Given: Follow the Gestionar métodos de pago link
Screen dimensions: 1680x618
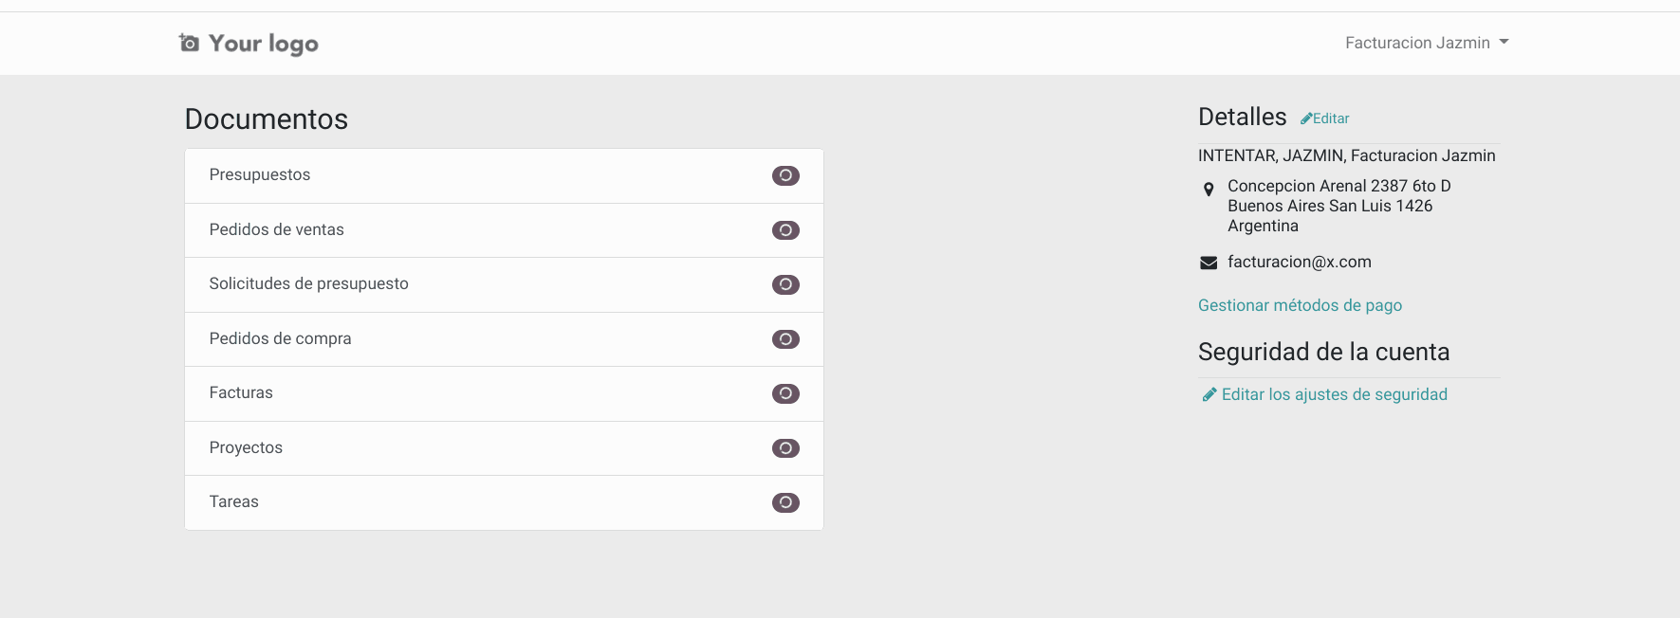Looking at the screenshot, I should (x=1300, y=305).
